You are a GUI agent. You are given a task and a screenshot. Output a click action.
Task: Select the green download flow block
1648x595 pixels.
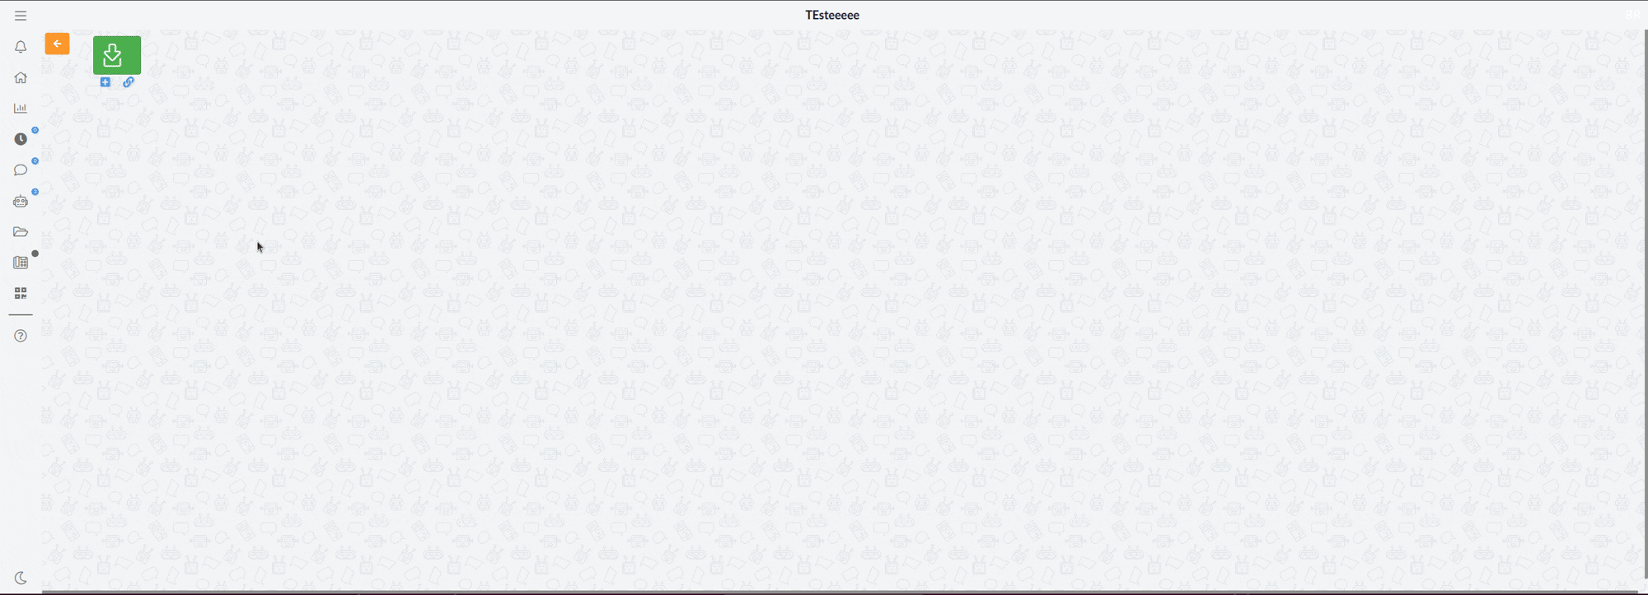coord(117,55)
